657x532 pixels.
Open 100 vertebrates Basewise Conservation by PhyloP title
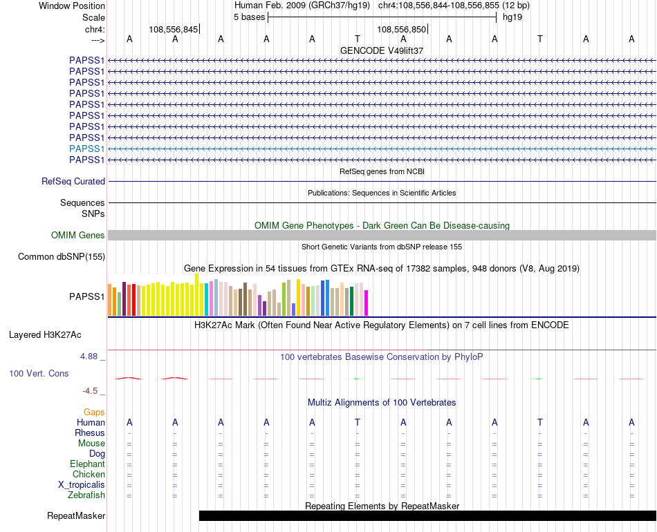point(382,357)
